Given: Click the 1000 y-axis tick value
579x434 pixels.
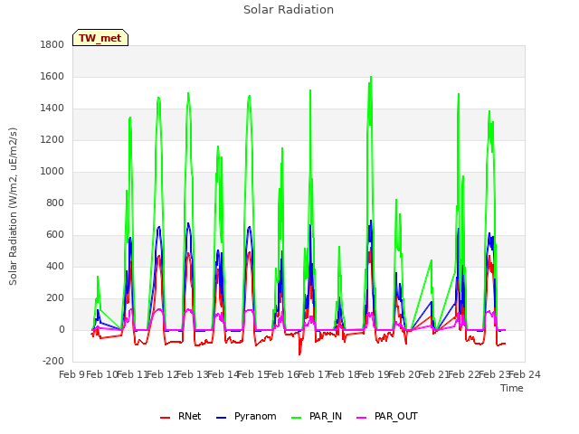Looking at the screenshot, I should 52,171.
